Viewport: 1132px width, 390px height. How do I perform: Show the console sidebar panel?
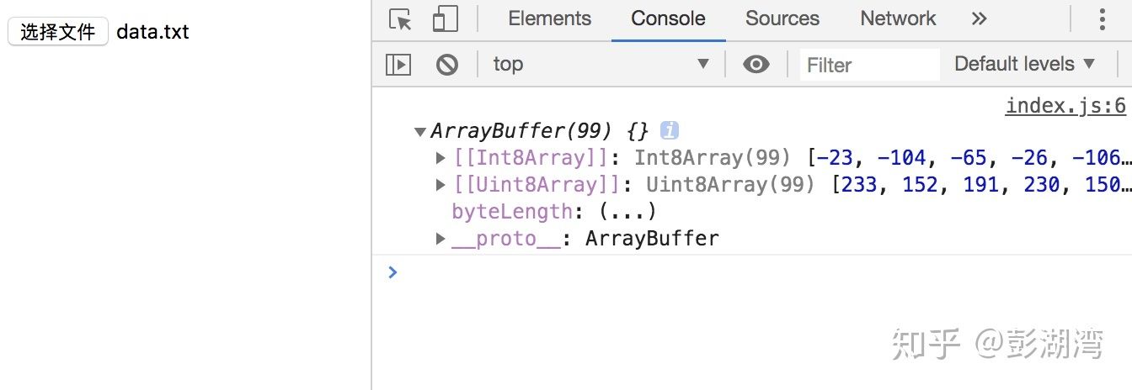(398, 65)
